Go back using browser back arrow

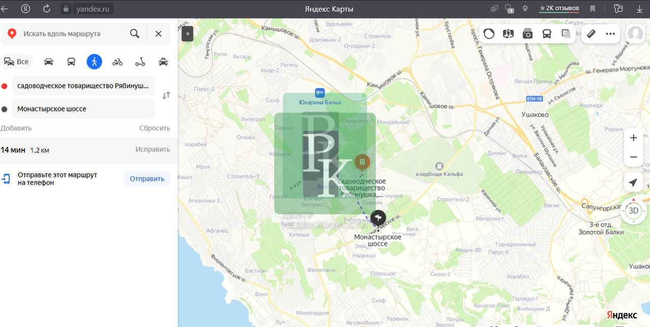coord(5,9)
